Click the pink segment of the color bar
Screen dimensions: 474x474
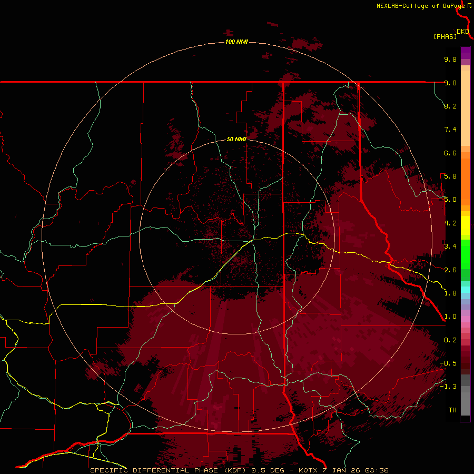tap(465, 319)
